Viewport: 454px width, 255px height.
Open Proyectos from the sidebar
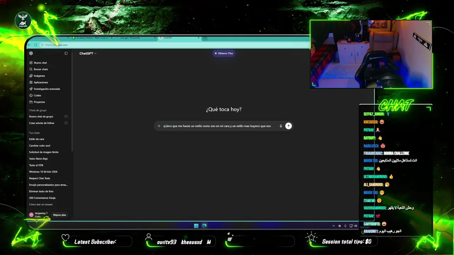[37, 102]
